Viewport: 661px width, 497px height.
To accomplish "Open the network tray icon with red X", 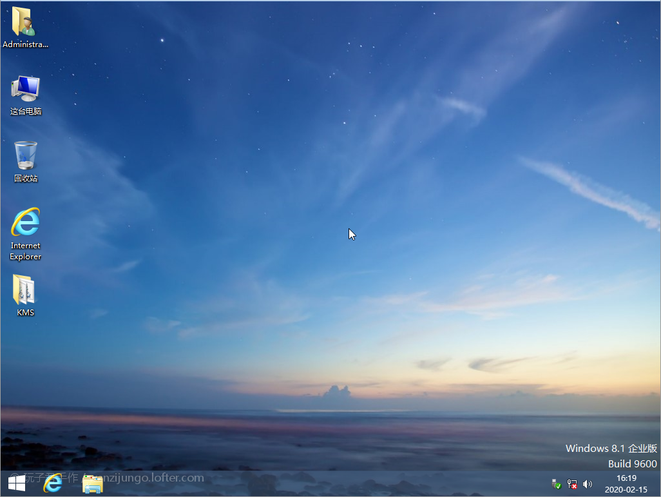I will [x=572, y=483].
